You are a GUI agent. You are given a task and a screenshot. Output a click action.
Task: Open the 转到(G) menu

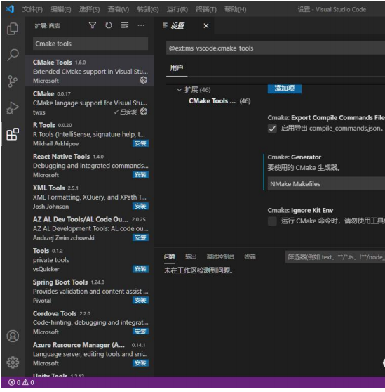point(148,10)
